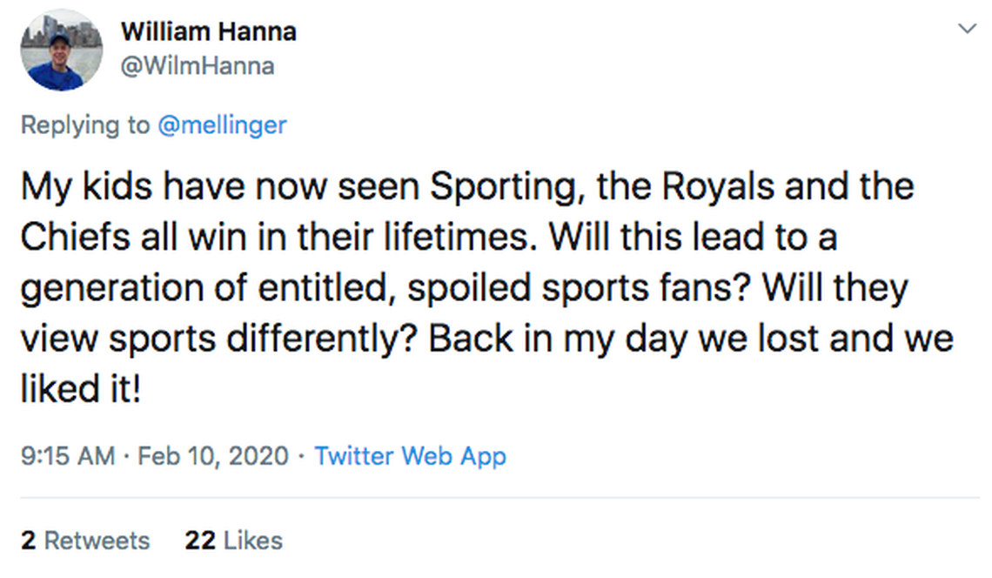Click the closing "liked it!" text

pos(79,389)
